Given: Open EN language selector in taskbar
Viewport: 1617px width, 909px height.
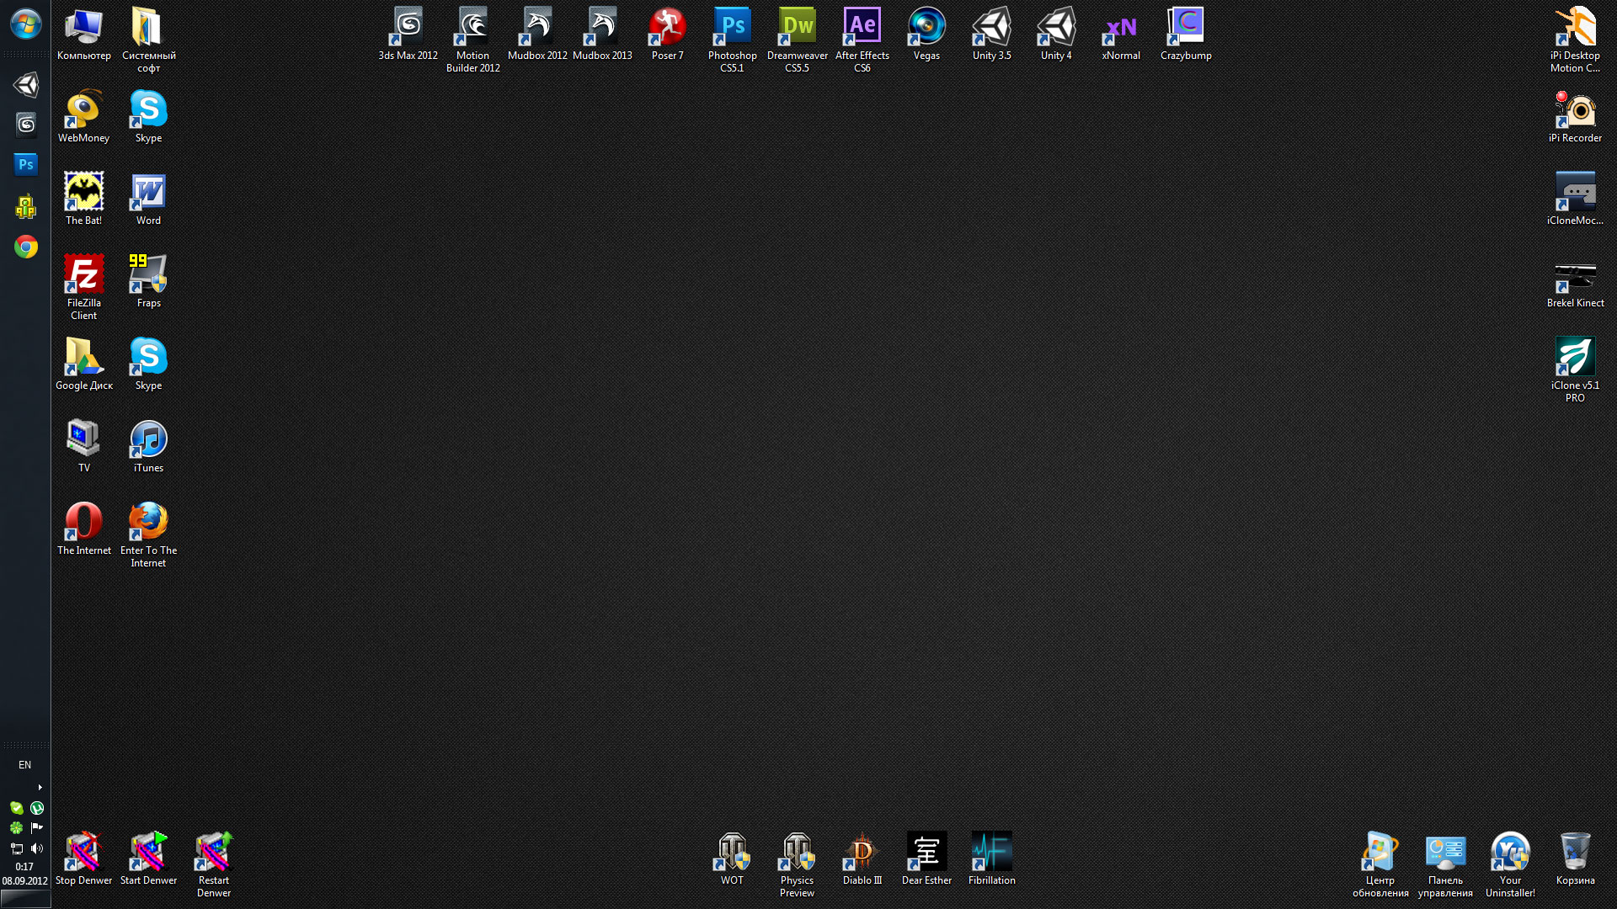Looking at the screenshot, I should point(24,765).
